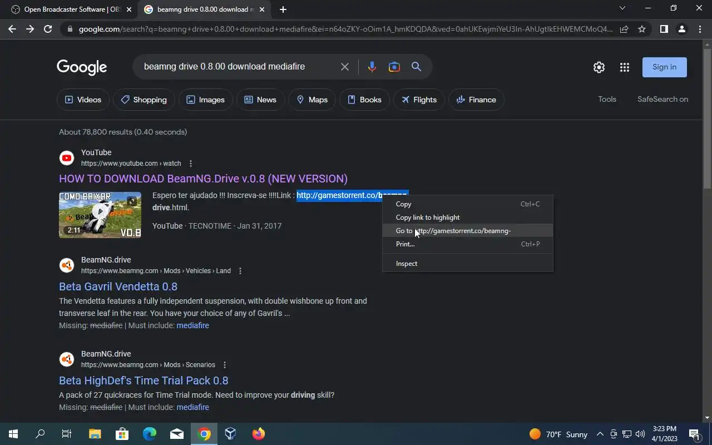Select Inspect in context menu
This screenshot has height=445, width=712.
click(x=468, y=264)
